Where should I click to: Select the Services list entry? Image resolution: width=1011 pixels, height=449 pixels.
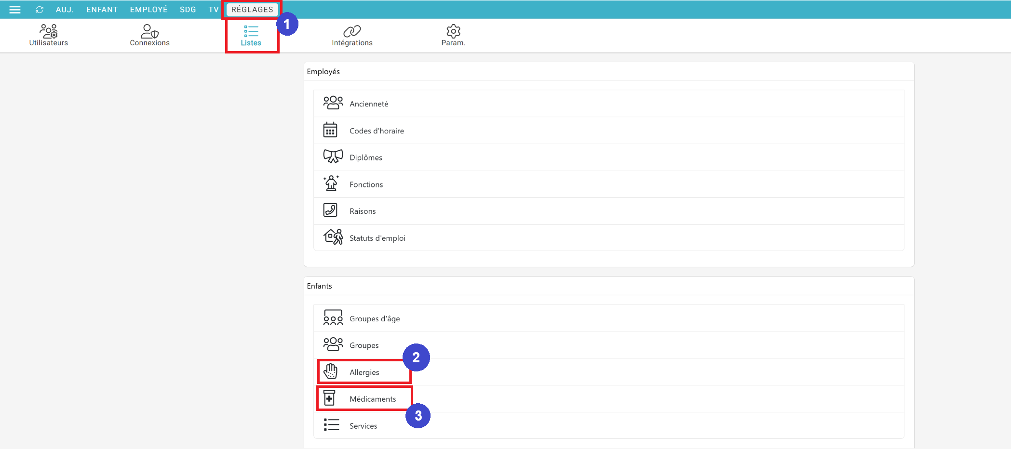(363, 426)
